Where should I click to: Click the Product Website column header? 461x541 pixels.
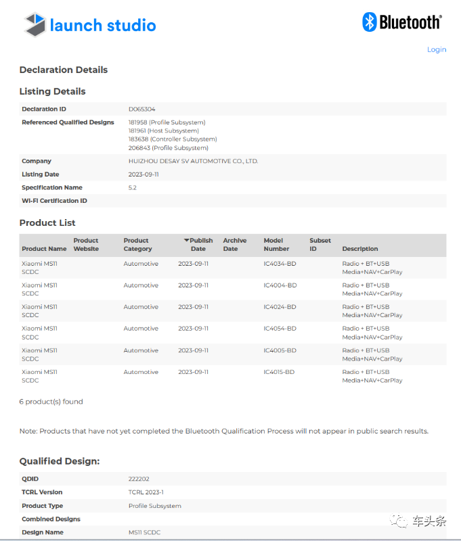pyautogui.click(x=86, y=245)
